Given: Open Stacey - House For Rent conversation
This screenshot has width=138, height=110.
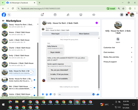Looking at the screenshot, I should (18, 26).
